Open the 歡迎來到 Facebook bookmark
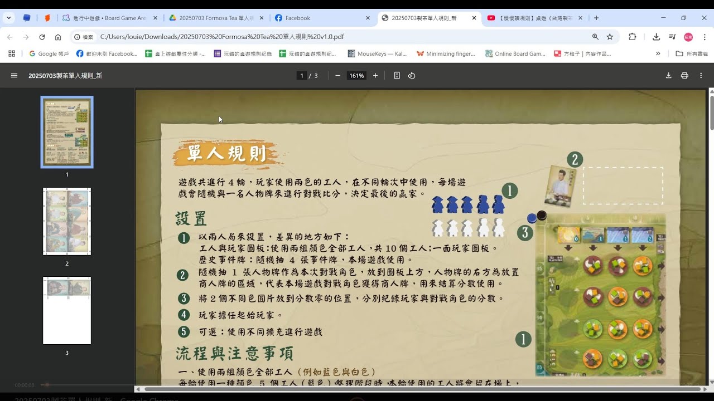Viewport: 714px width, 401px height. coord(107,53)
